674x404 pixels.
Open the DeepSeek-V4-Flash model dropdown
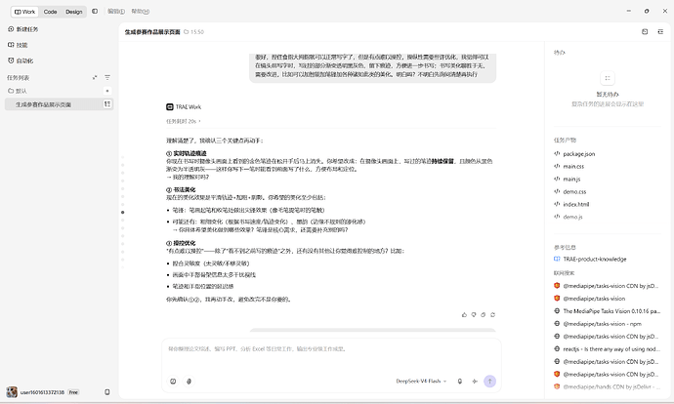click(x=421, y=382)
